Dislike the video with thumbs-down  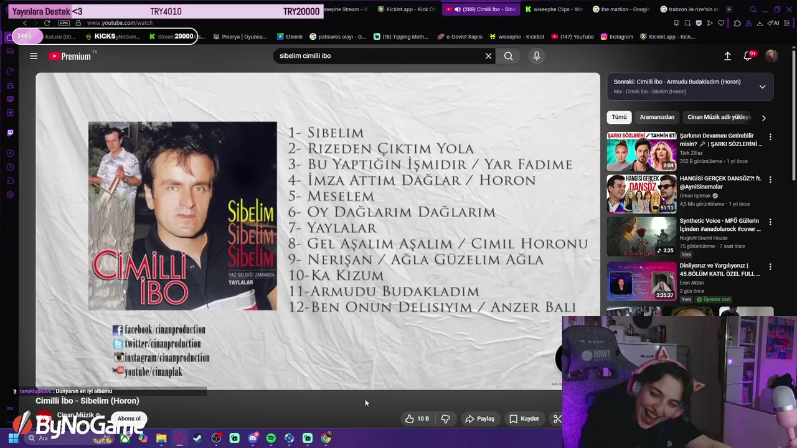[445, 419]
